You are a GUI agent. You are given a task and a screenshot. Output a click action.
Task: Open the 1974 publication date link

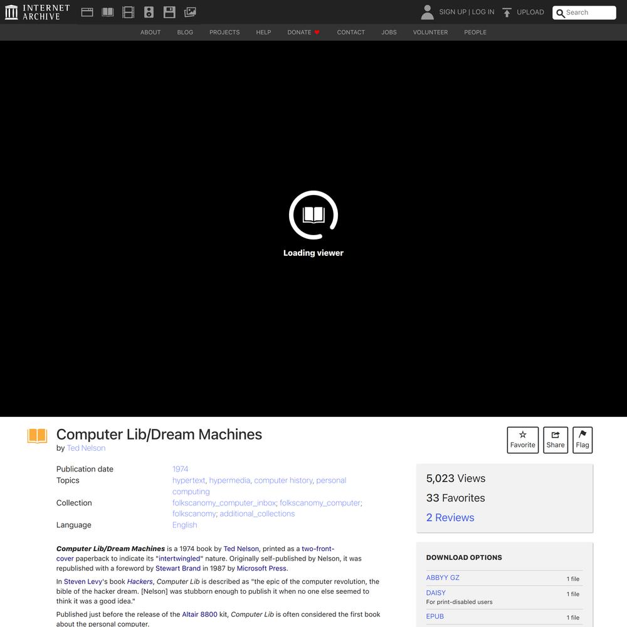pyautogui.click(x=181, y=469)
